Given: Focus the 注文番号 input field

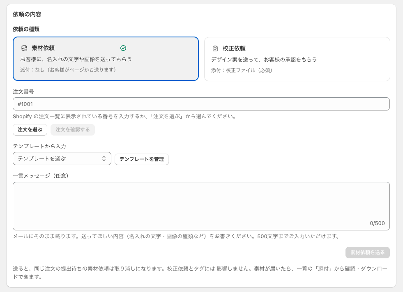Looking at the screenshot, I should pos(201,104).
